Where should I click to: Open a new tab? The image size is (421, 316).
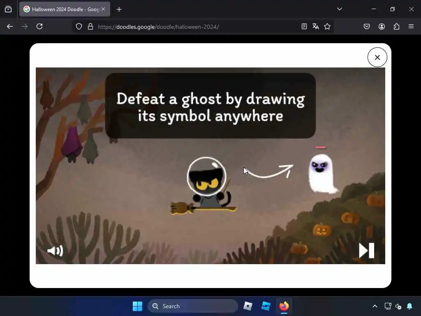pyautogui.click(x=119, y=9)
